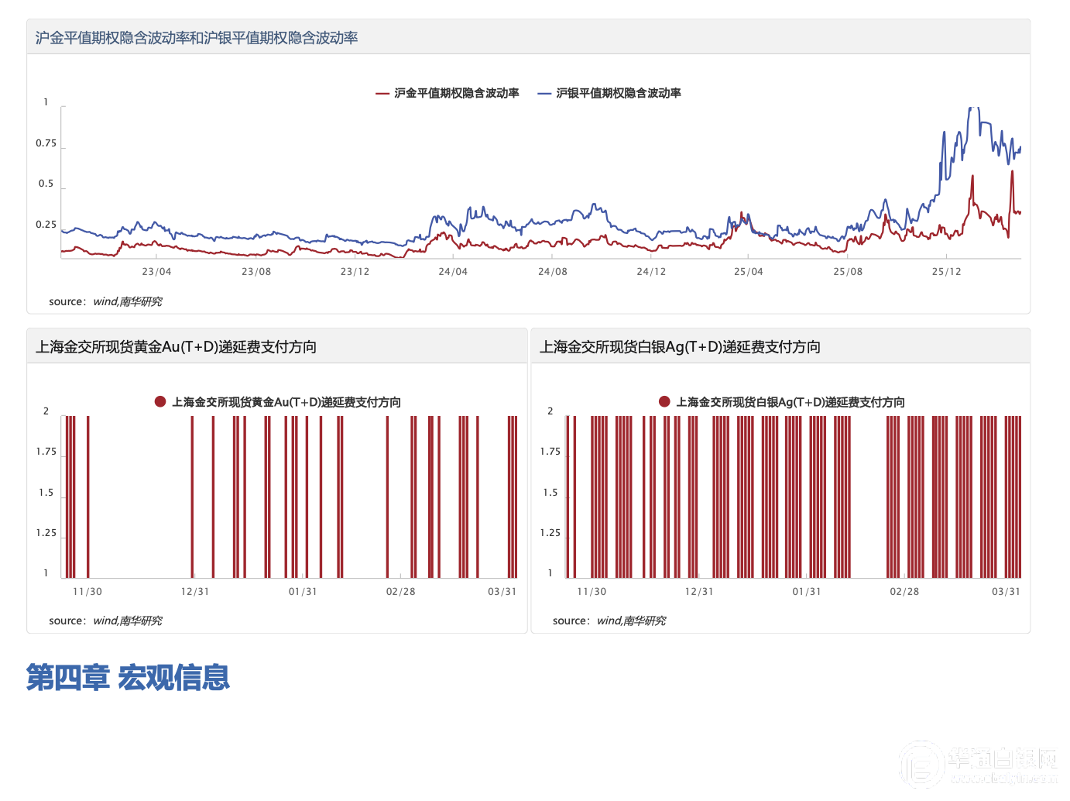Click the source text under the silver chart
Image resolution: width=1070 pixels, height=801 pixels.
[609, 621]
